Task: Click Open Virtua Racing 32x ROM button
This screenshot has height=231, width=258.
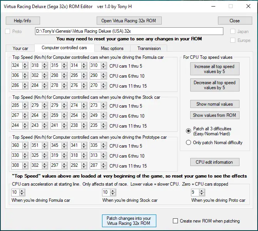Action: point(129,21)
